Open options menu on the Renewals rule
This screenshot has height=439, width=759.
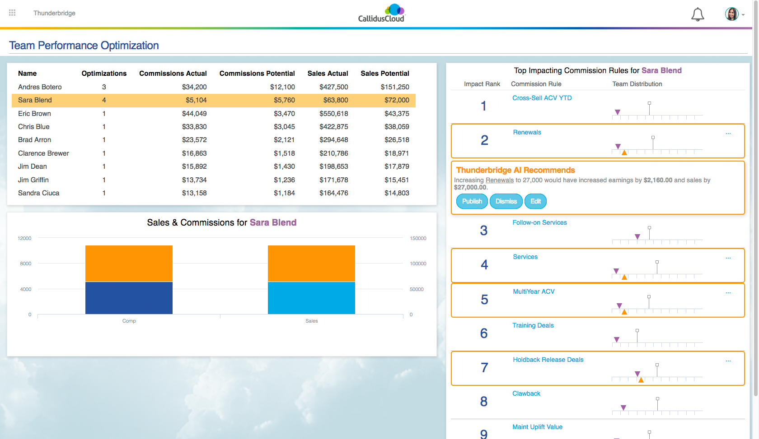click(728, 133)
